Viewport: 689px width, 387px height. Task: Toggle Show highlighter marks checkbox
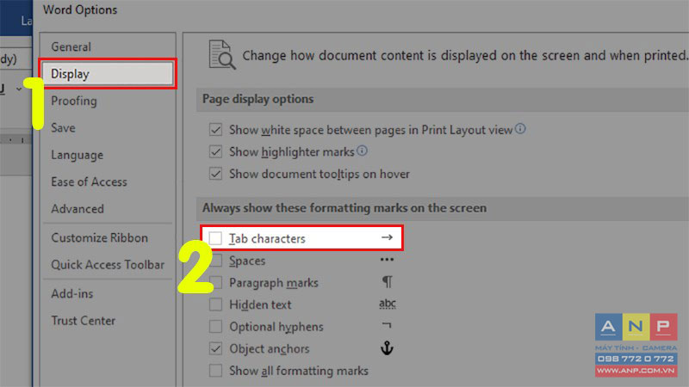215,152
